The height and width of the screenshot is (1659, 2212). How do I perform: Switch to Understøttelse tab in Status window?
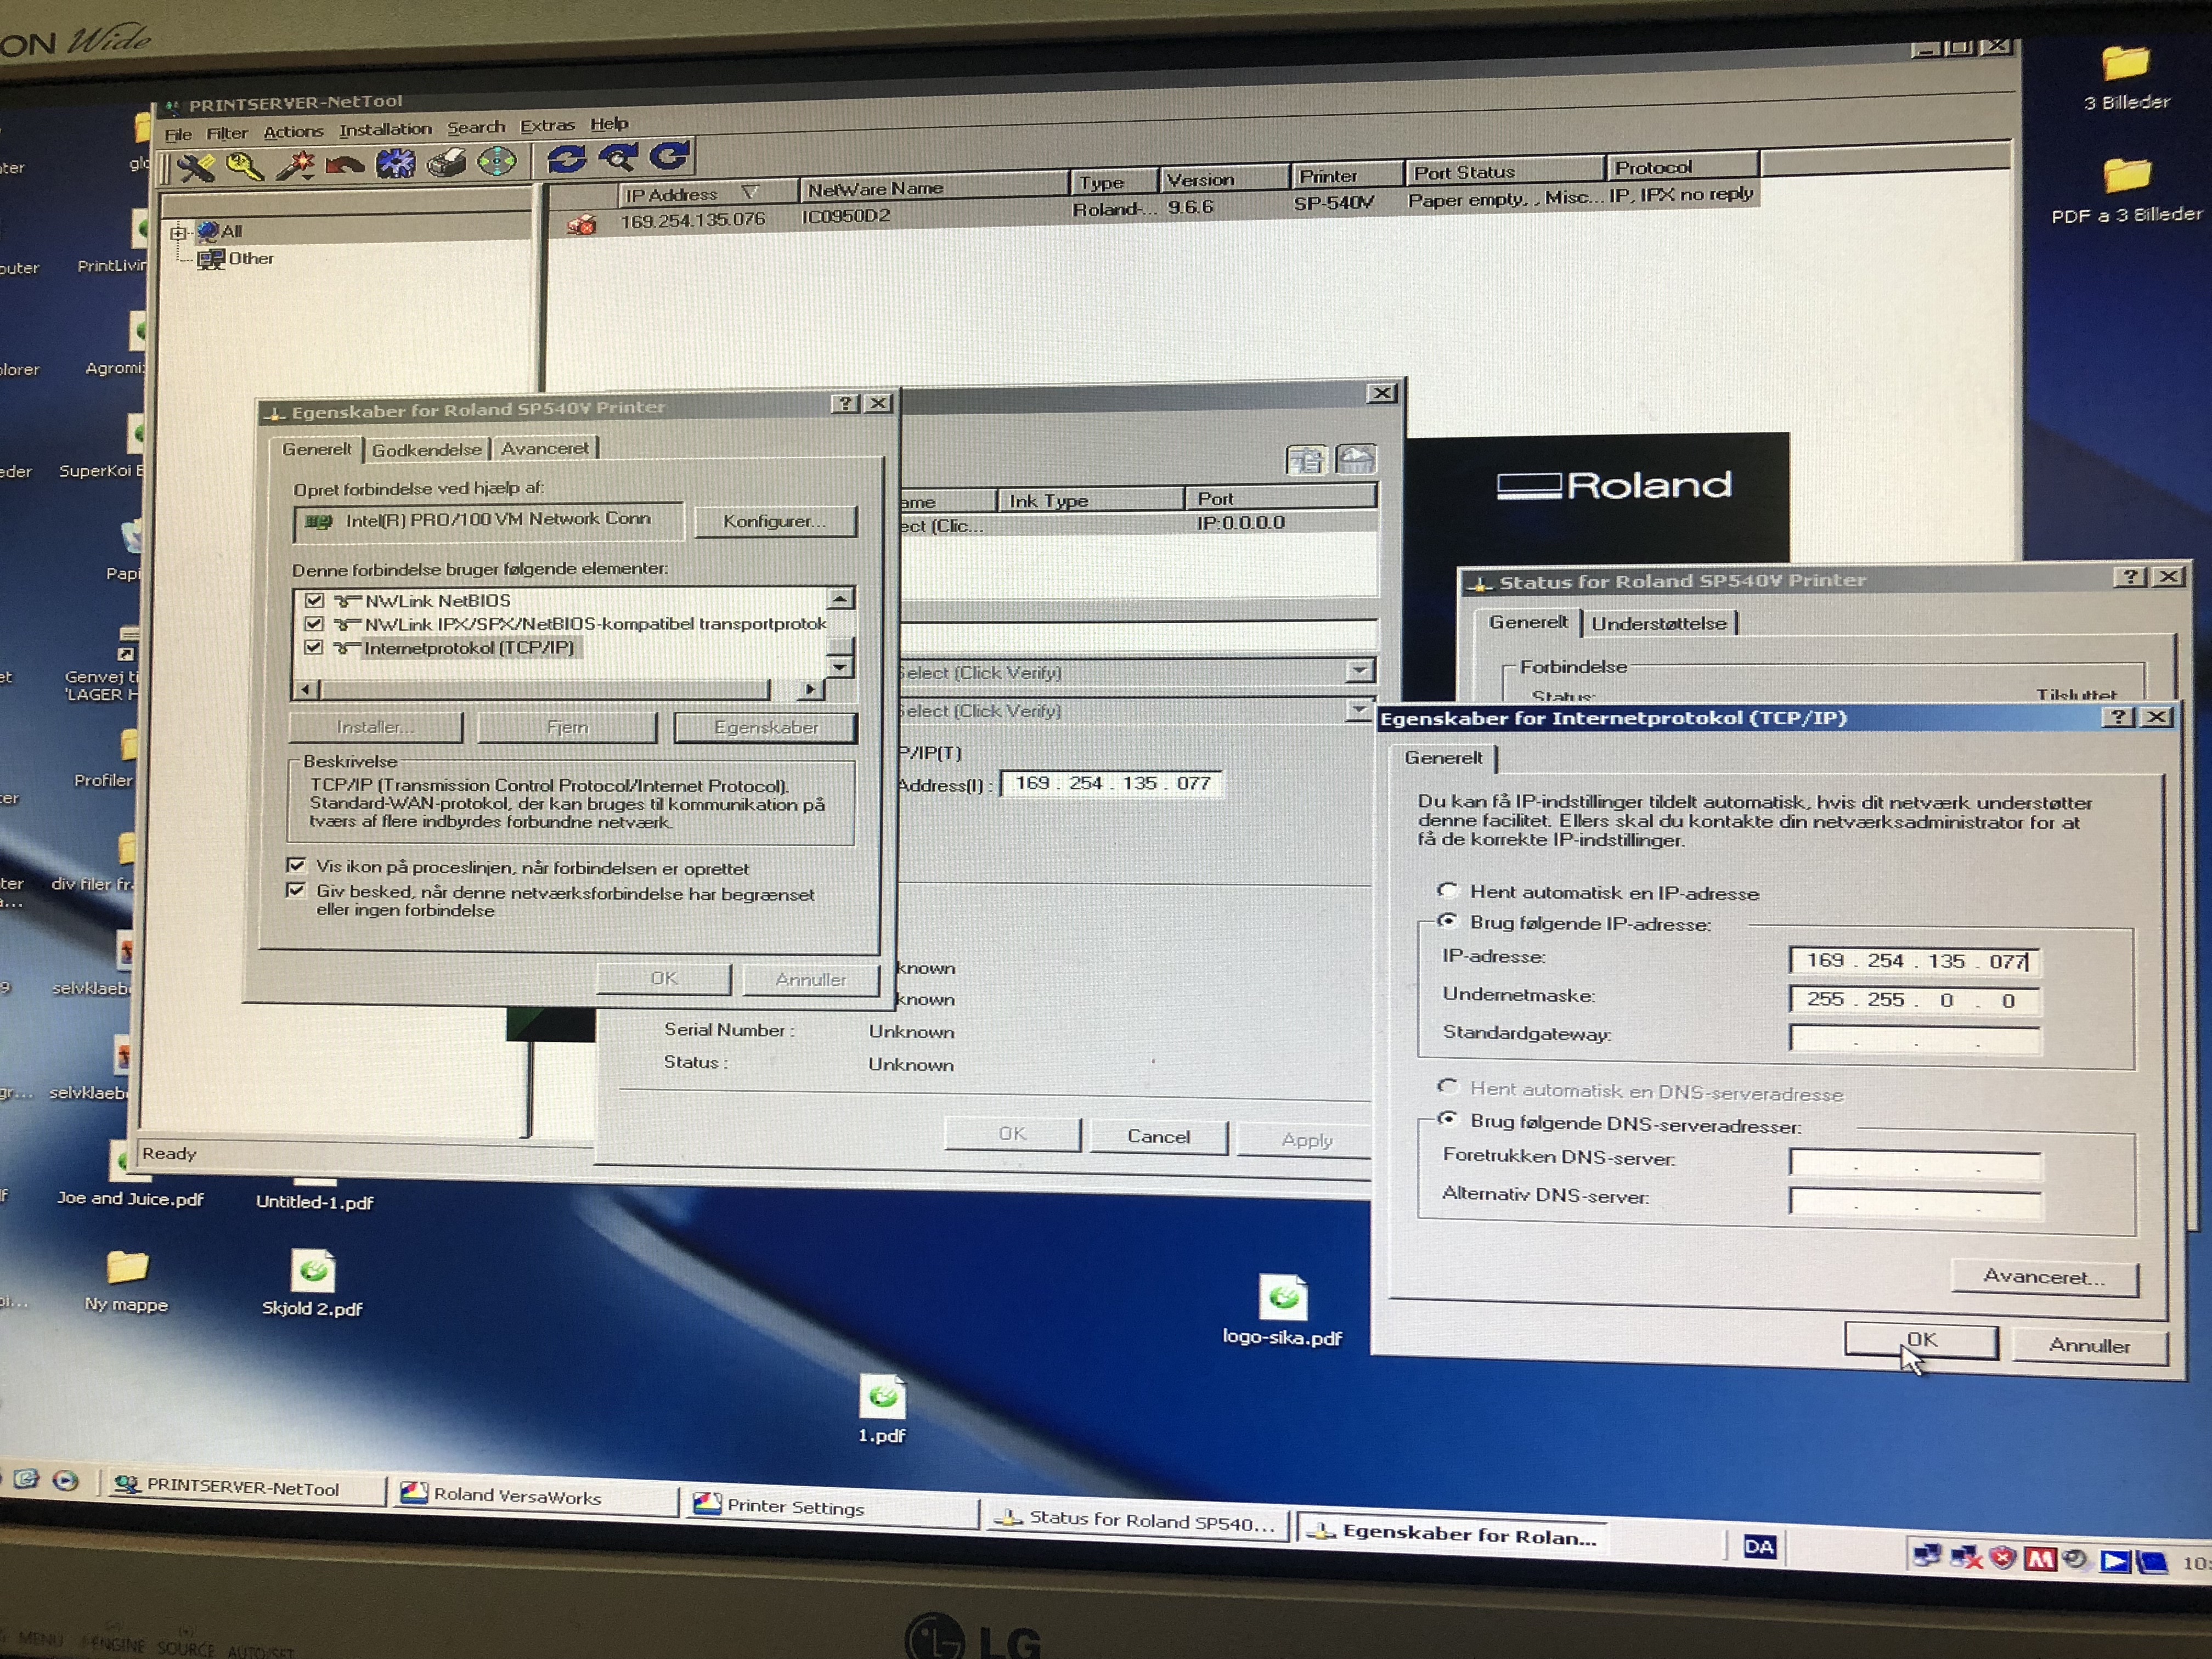(1659, 623)
